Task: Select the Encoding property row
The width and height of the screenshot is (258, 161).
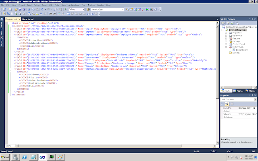Action: click(x=239, y=108)
